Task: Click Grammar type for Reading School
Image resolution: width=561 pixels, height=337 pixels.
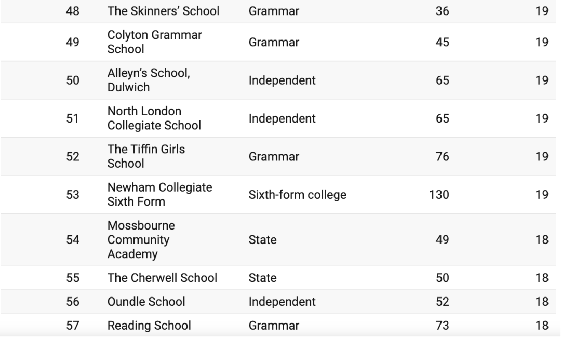Action: click(x=274, y=326)
